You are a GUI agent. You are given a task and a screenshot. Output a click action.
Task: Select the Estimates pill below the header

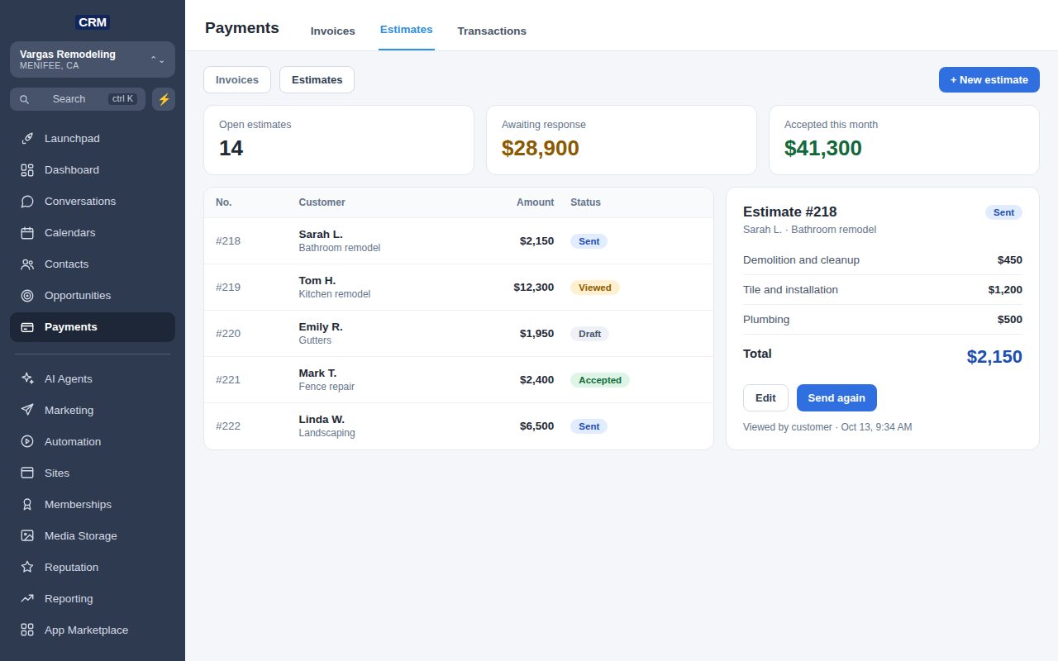[x=317, y=80]
